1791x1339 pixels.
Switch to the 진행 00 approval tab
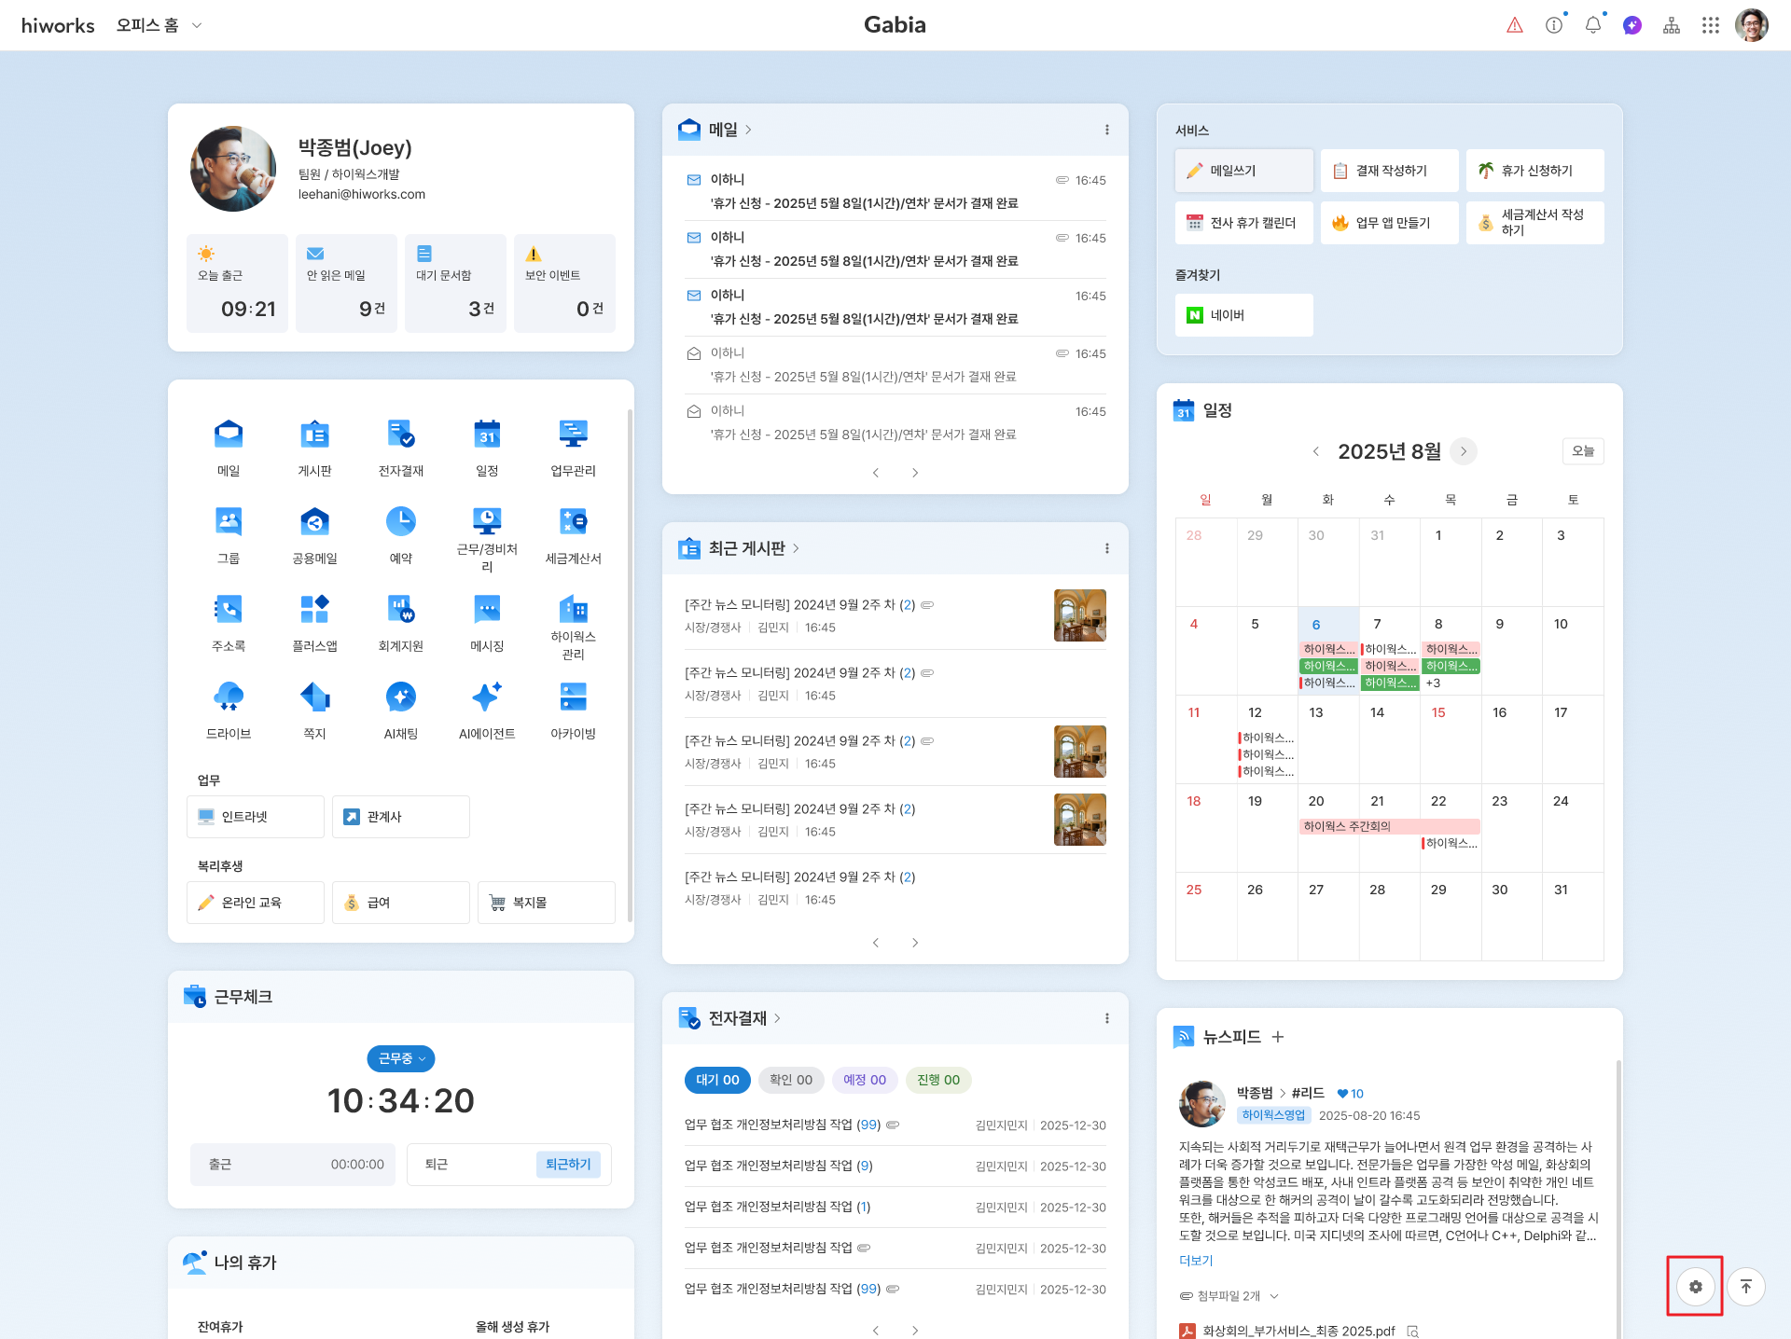[x=937, y=1080]
